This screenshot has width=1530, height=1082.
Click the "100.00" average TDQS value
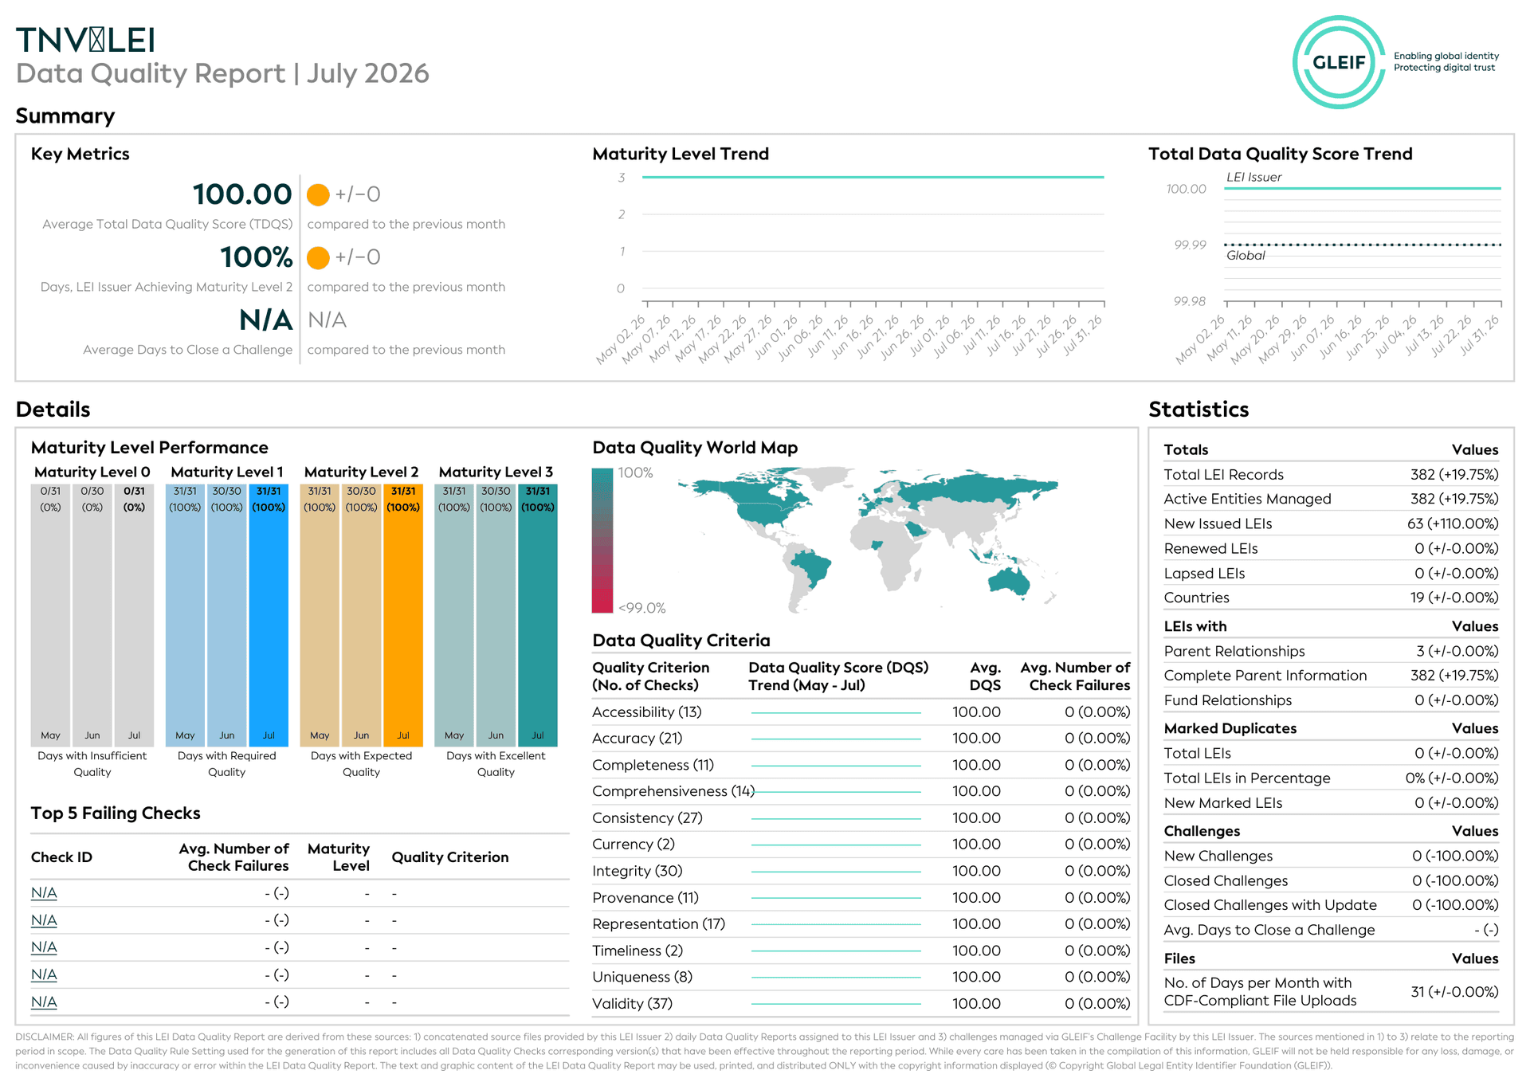242,194
